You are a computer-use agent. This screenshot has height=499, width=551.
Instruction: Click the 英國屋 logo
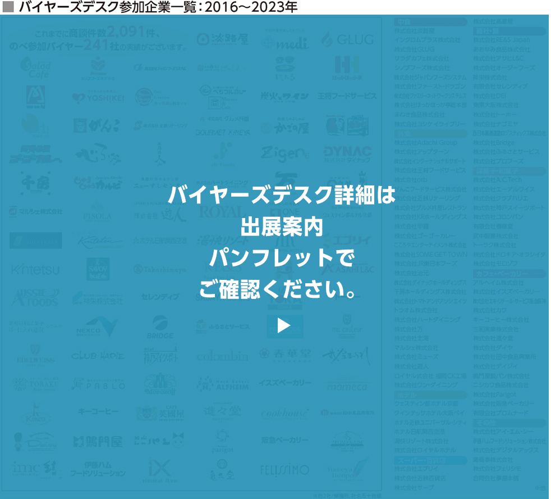click(160, 413)
